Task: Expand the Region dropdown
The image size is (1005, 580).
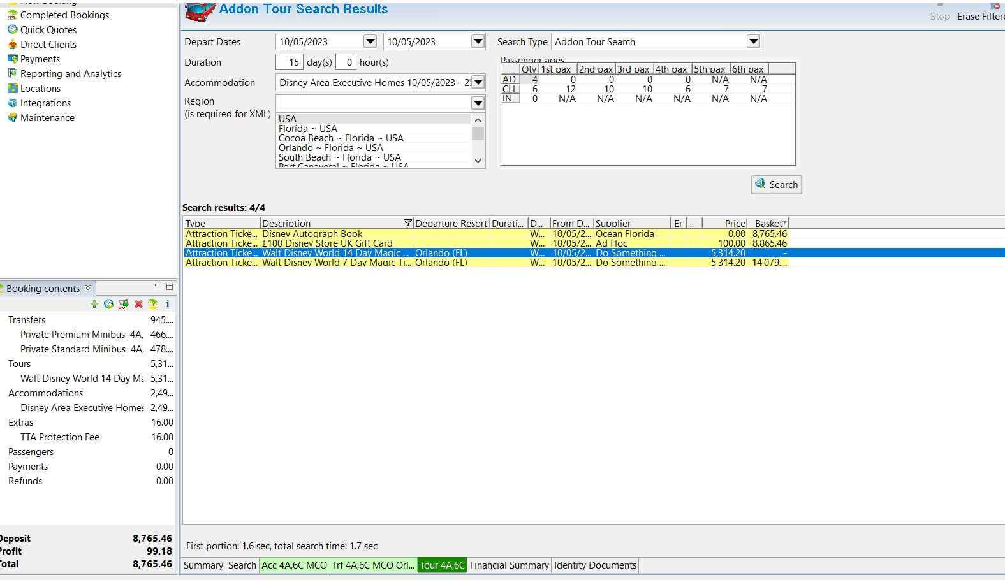Action: click(x=478, y=103)
